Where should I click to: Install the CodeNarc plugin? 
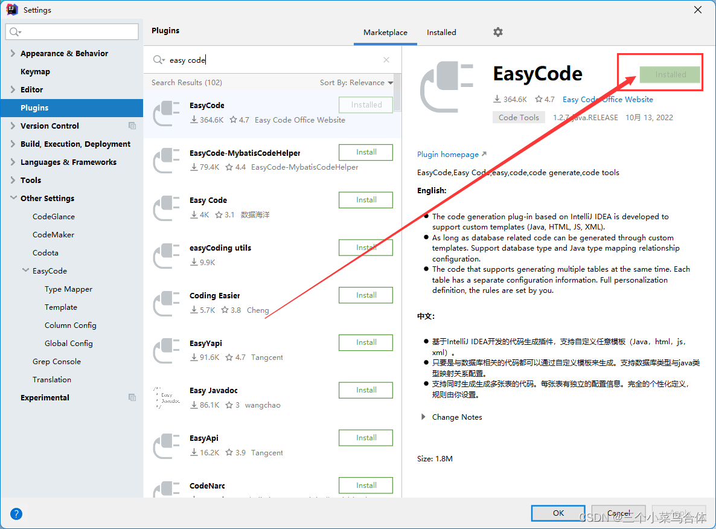(366, 485)
